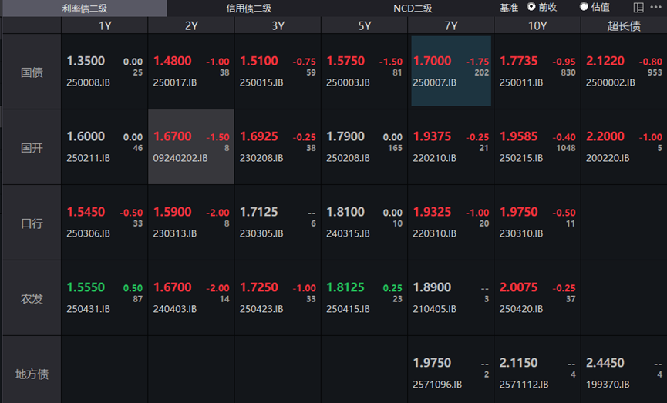
Task: Open the NCD二级 tab
Action: 413,8
